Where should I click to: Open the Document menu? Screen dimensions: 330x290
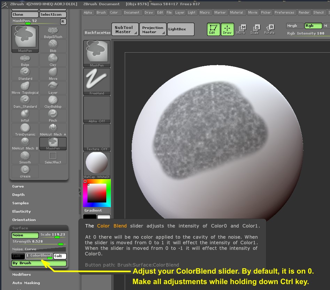coord(132,13)
